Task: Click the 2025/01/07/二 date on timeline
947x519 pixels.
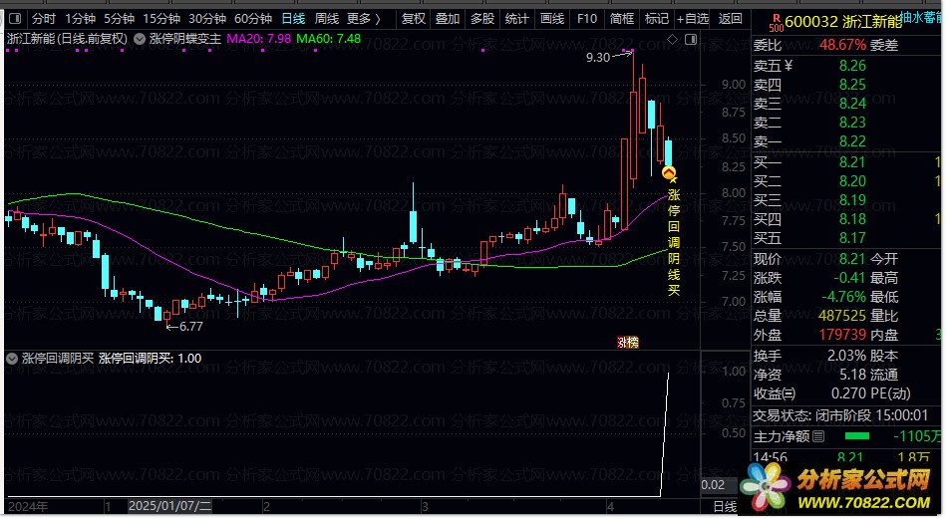Action: point(169,506)
